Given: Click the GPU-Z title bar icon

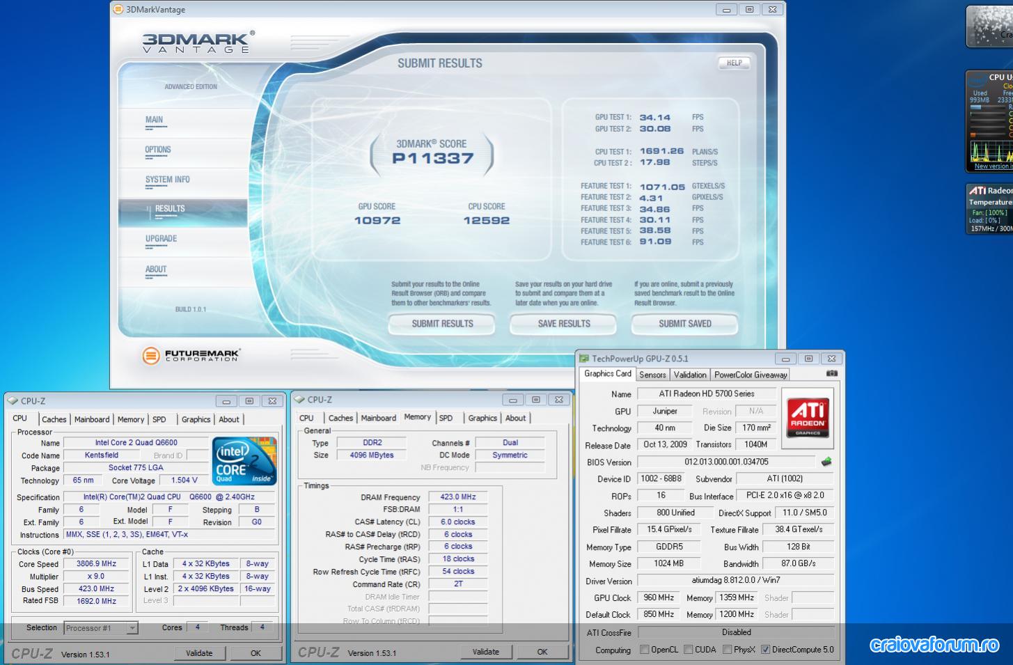Looking at the screenshot, I should click(x=584, y=359).
